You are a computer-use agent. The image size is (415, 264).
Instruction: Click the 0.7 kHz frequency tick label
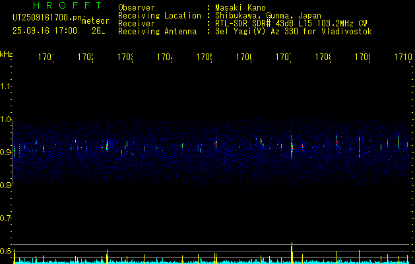[6, 218]
